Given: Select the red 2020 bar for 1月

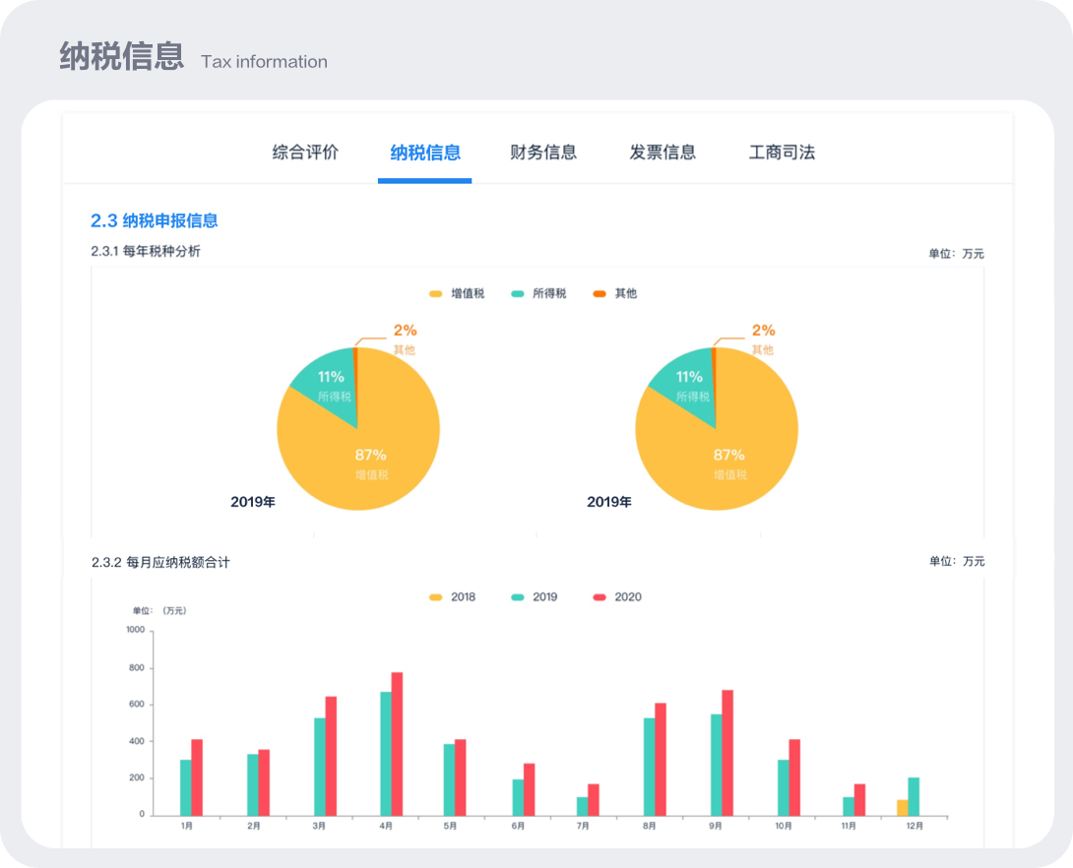Looking at the screenshot, I should [x=197, y=776].
